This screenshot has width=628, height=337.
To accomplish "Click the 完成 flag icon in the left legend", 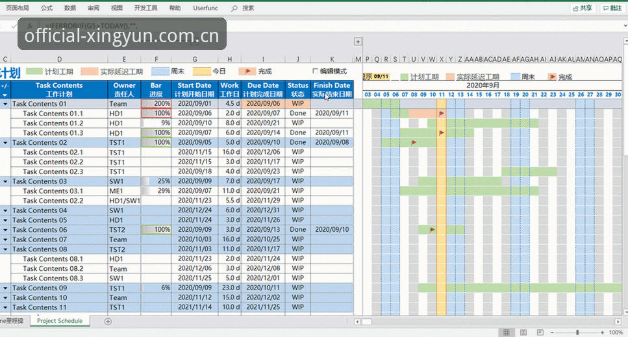I will coord(247,71).
